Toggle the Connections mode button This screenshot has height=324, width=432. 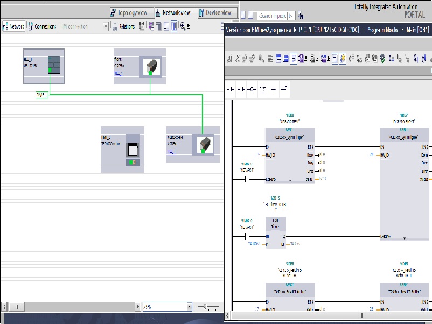click(43, 26)
